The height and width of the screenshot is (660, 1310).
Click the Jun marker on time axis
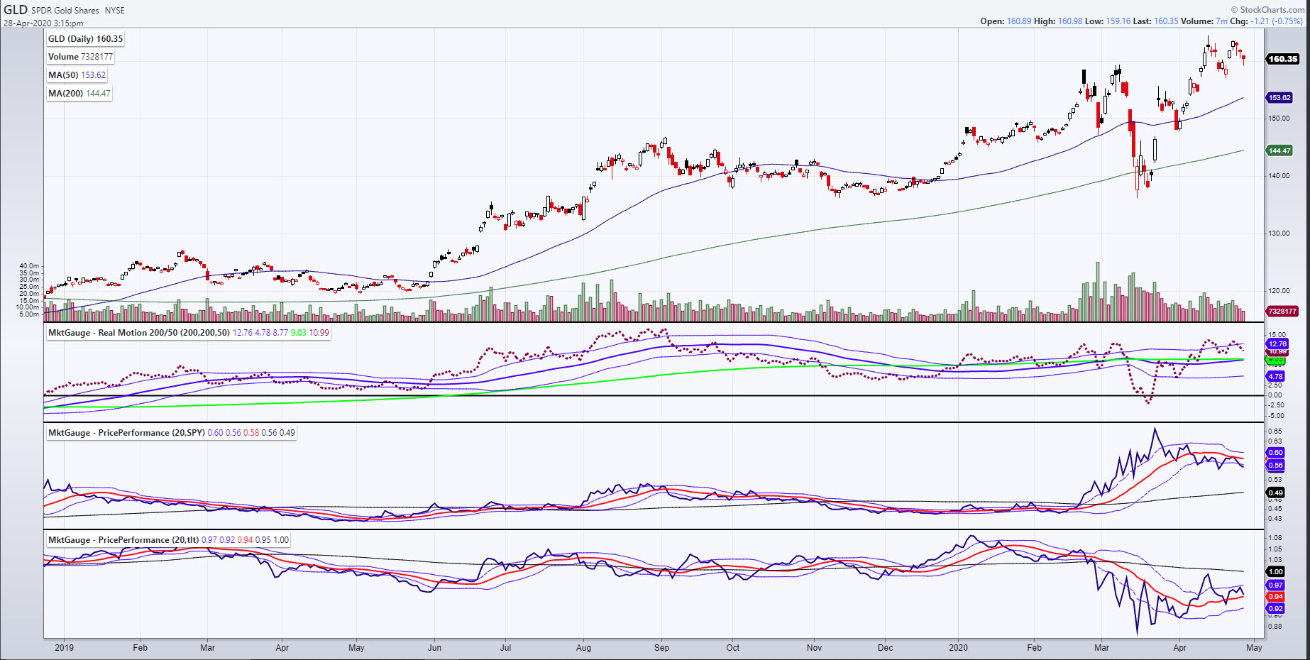[434, 647]
